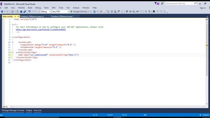Collapse the system.web element on line 10
210x118 pixels.
(12, 42)
